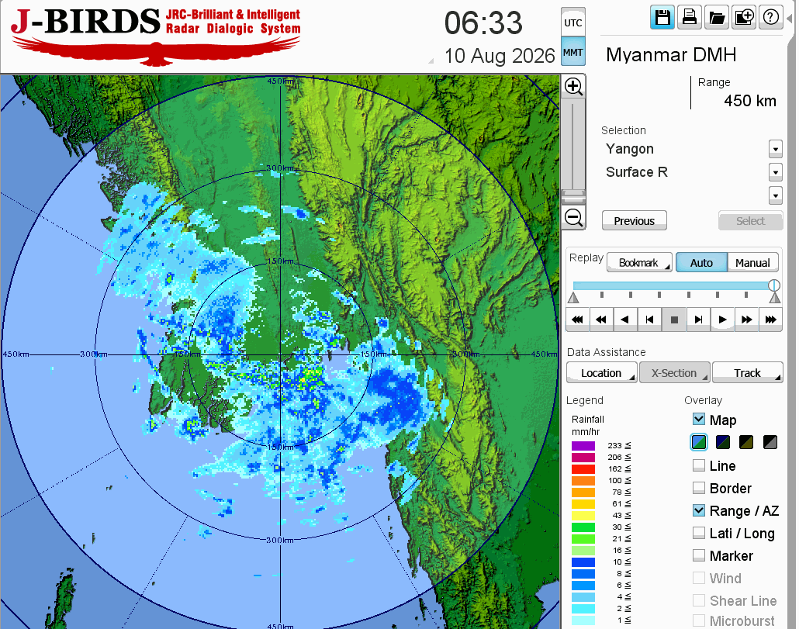Click the replay timeline slider handle
Image resolution: width=799 pixels, height=629 pixels.
tap(774, 285)
